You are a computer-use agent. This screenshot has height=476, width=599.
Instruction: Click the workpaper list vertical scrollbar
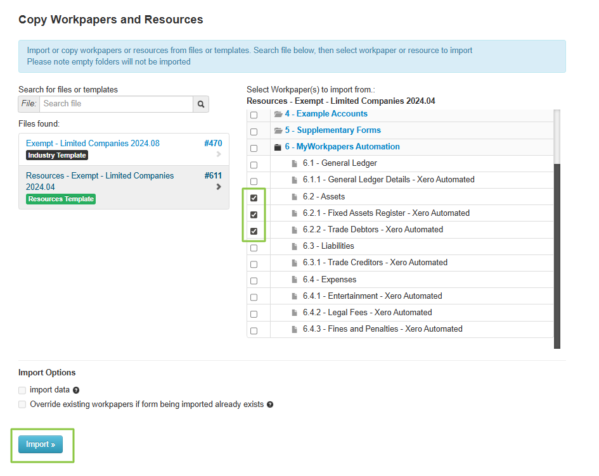[x=557, y=253]
